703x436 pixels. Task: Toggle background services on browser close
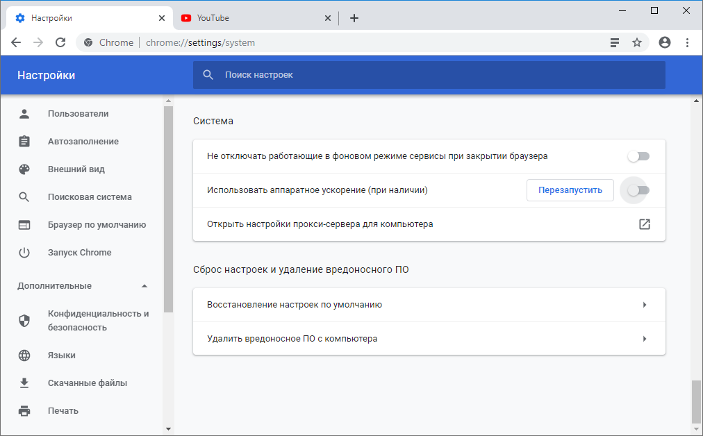pos(638,156)
